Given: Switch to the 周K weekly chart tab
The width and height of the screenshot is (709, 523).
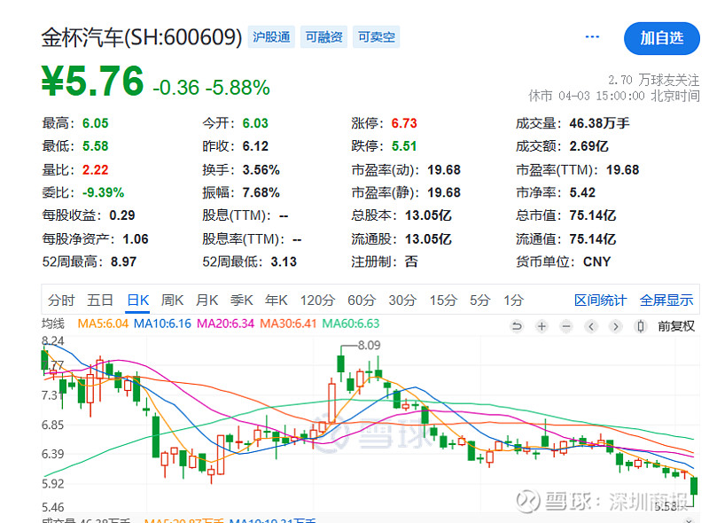Looking at the screenshot, I should click(x=171, y=301).
